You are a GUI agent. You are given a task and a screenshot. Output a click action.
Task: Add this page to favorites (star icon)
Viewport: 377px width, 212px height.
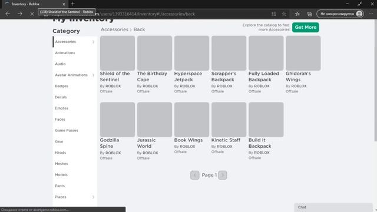coord(284,14)
